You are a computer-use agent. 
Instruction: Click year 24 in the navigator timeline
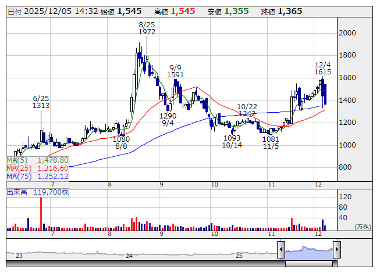(129, 255)
